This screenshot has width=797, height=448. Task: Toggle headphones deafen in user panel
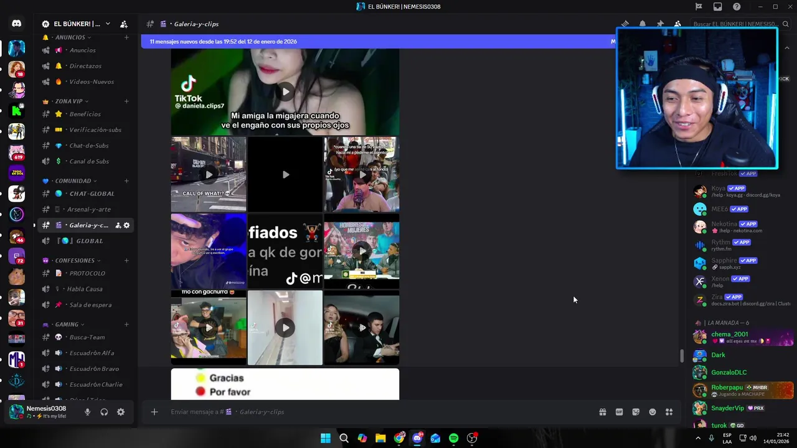coord(104,412)
